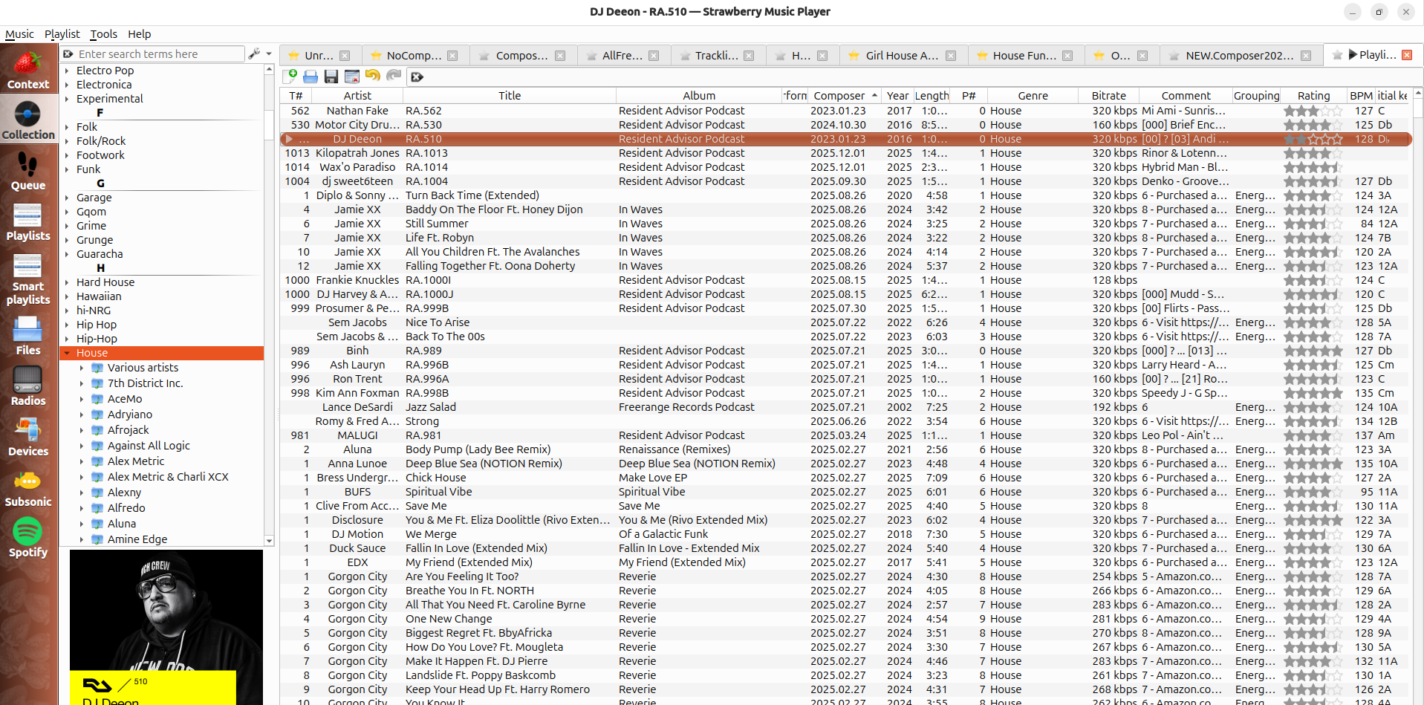Unfavorite the Girl House A… playlist tab

854,56
